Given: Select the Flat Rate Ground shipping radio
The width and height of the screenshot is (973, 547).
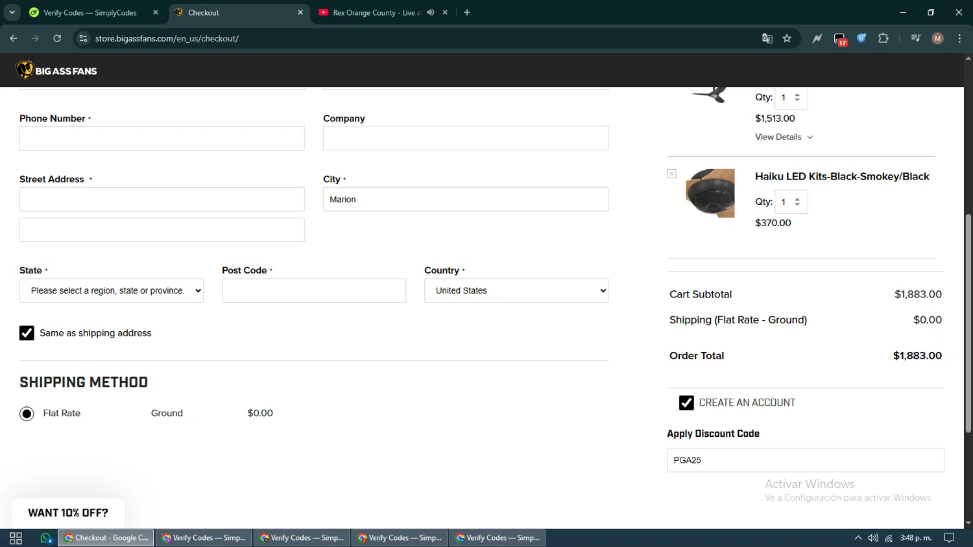Looking at the screenshot, I should [x=27, y=413].
